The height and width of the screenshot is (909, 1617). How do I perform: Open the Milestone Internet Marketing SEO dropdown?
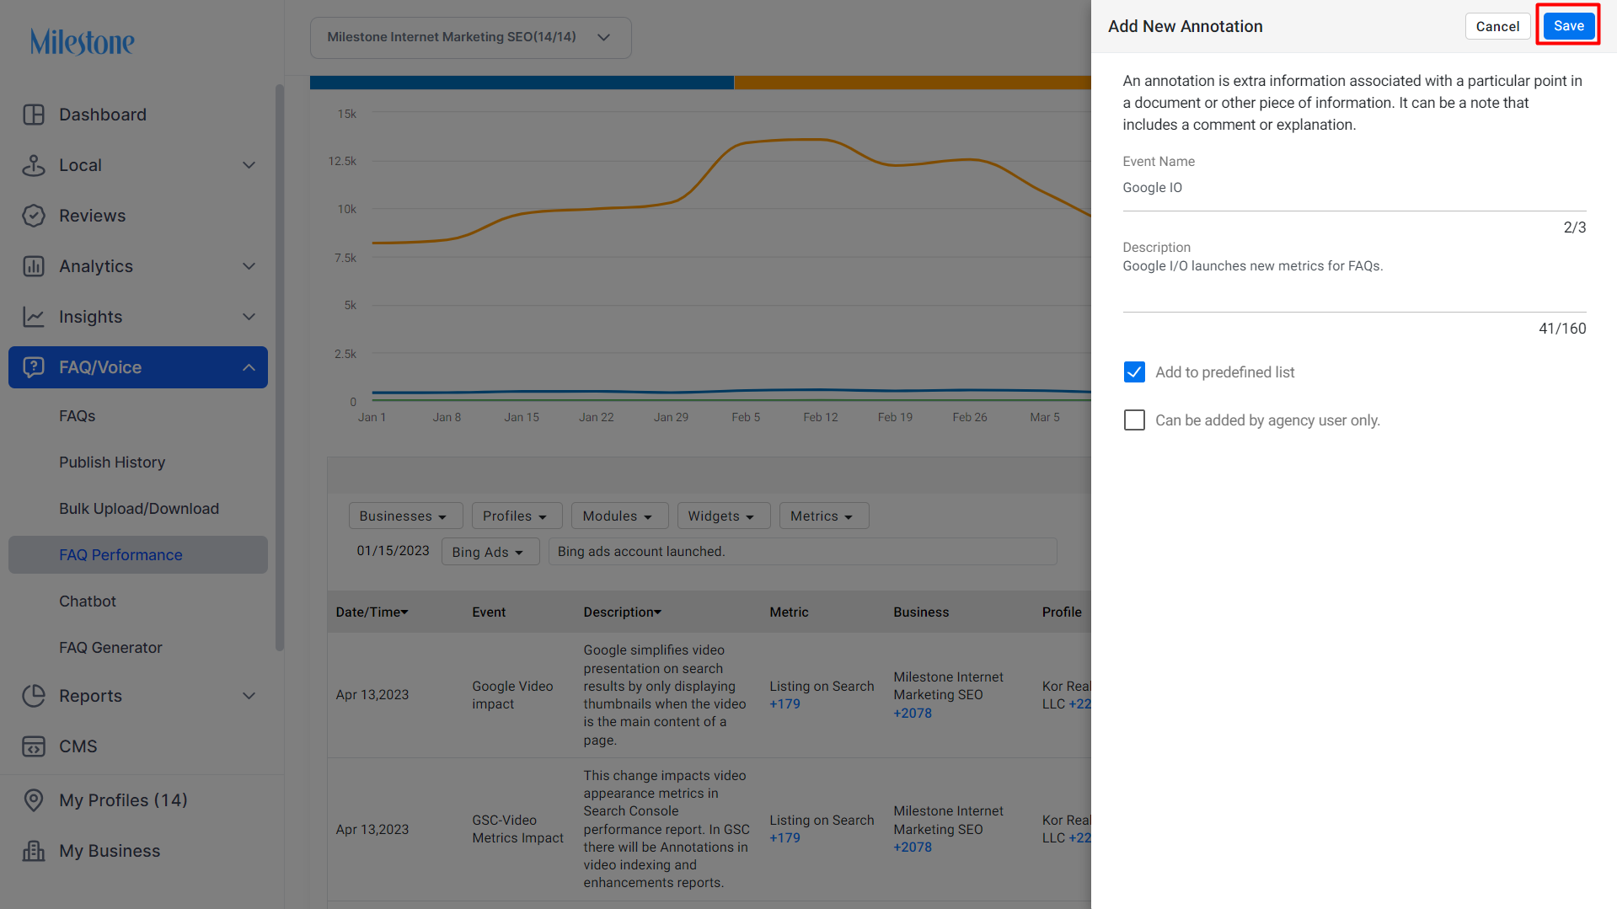click(x=470, y=37)
